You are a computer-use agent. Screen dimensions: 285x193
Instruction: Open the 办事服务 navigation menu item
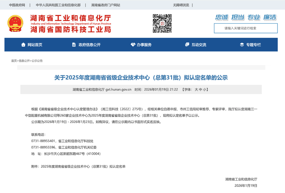(144, 45)
